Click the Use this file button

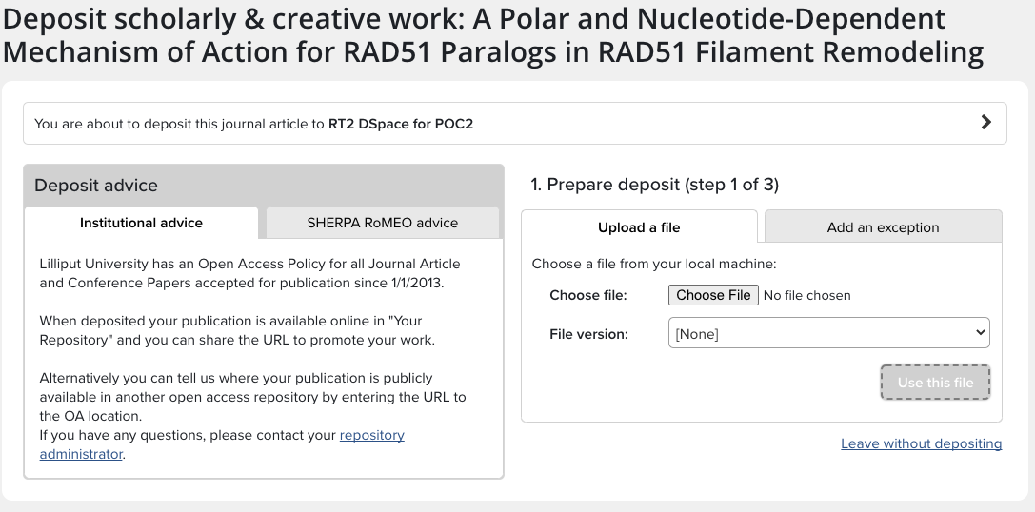pos(935,383)
